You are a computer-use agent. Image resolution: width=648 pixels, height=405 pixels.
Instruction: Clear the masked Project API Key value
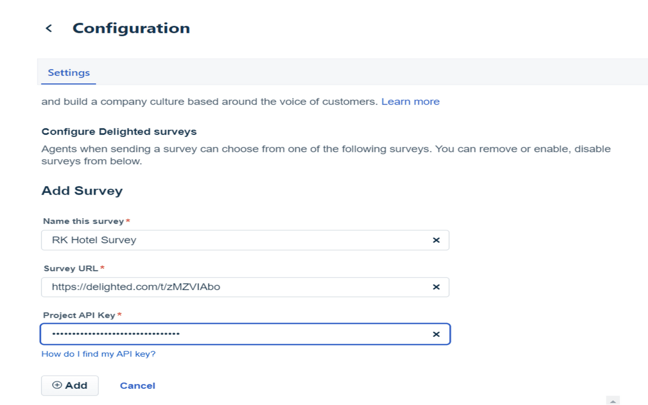(x=436, y=334)
